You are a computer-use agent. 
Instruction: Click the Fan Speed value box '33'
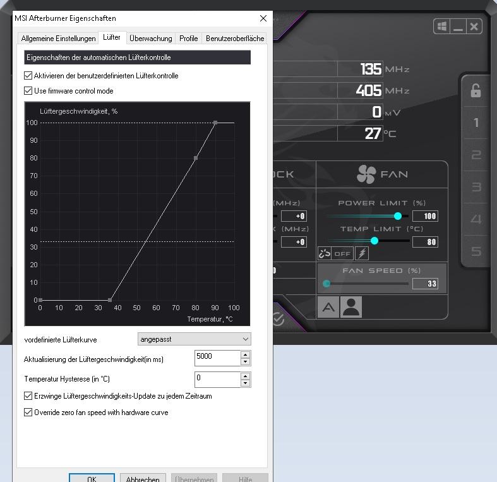[425, 284]
